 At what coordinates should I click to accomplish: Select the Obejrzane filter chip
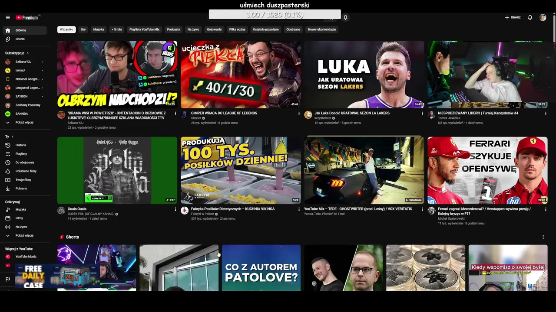pyautogui.click(x=293, y=29)
